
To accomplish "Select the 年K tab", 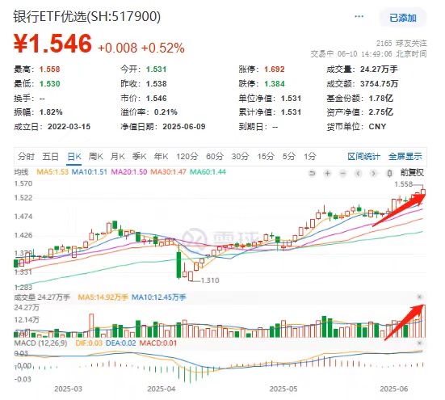I will 162,156.
